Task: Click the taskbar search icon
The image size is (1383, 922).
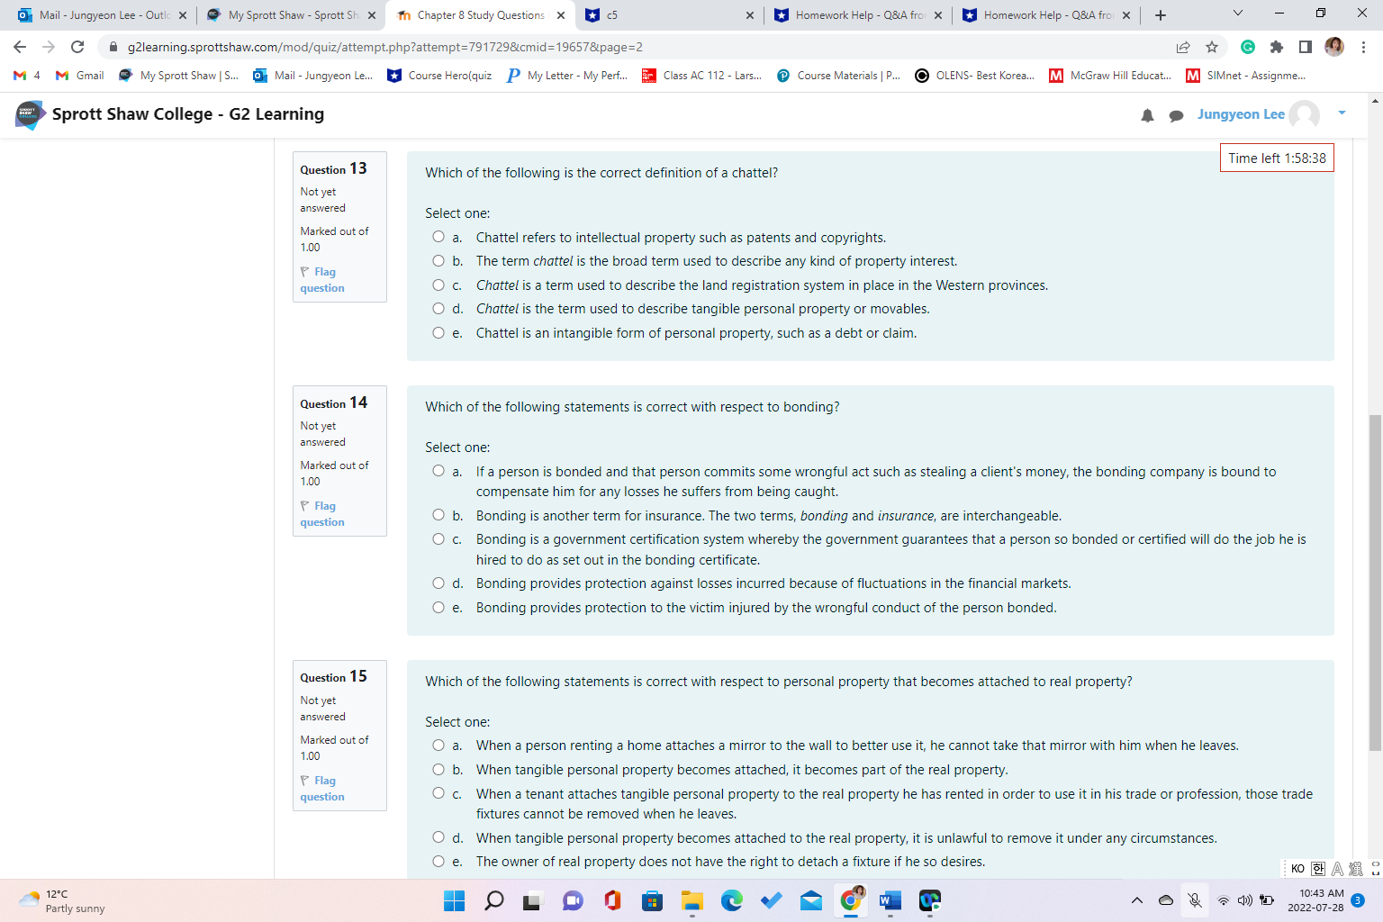Action: [493, 900]
